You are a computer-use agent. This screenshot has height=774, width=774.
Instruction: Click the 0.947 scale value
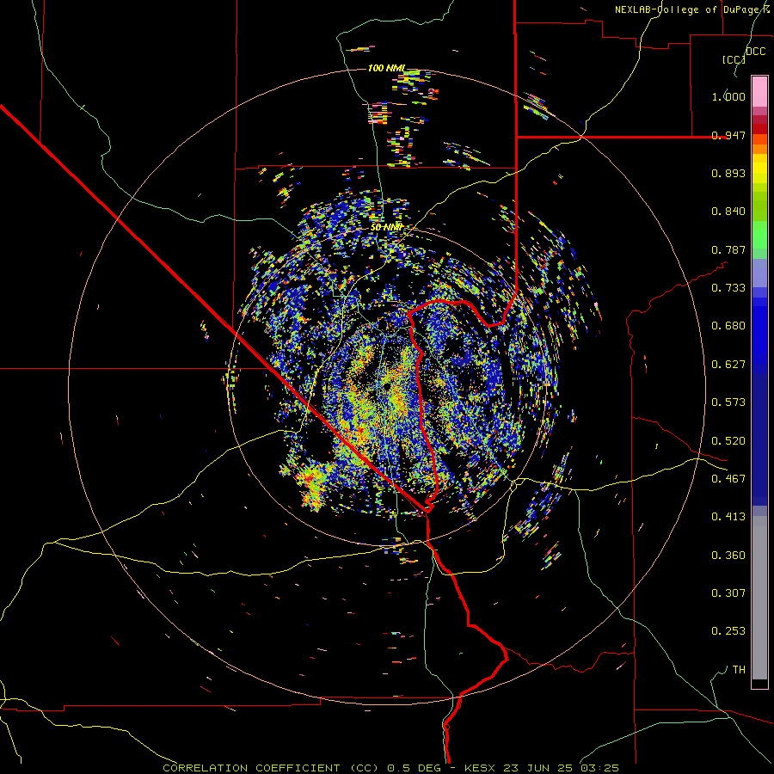click(x=728, y=135)
